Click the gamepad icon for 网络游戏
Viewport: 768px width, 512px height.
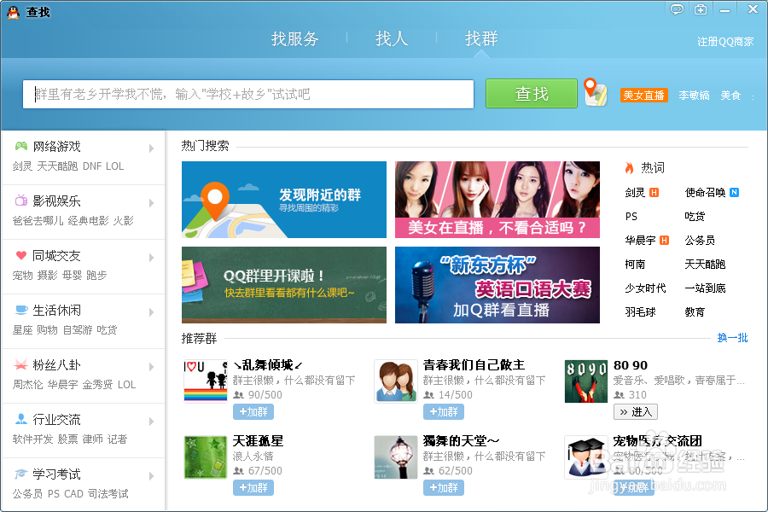(x=21, y=146)
